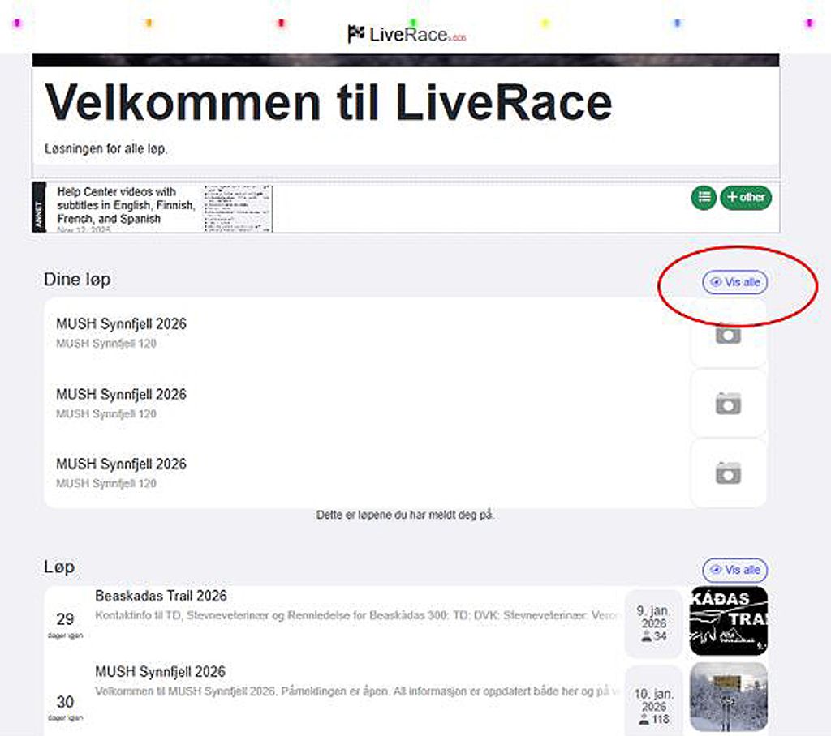This screenshot has height=736, width=831.
Task: Select the third MUSH Synnfjell 2026 entry in Dine løp
Action: click(121, 464)
